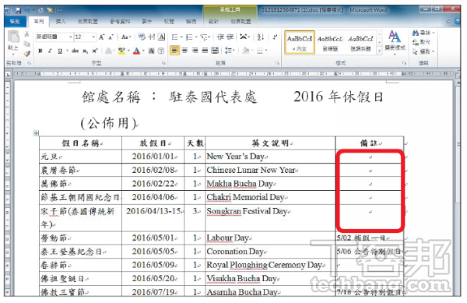Click the Select button with cursor
The height and width of the screenshot is (303, 467).
(423, 51)
